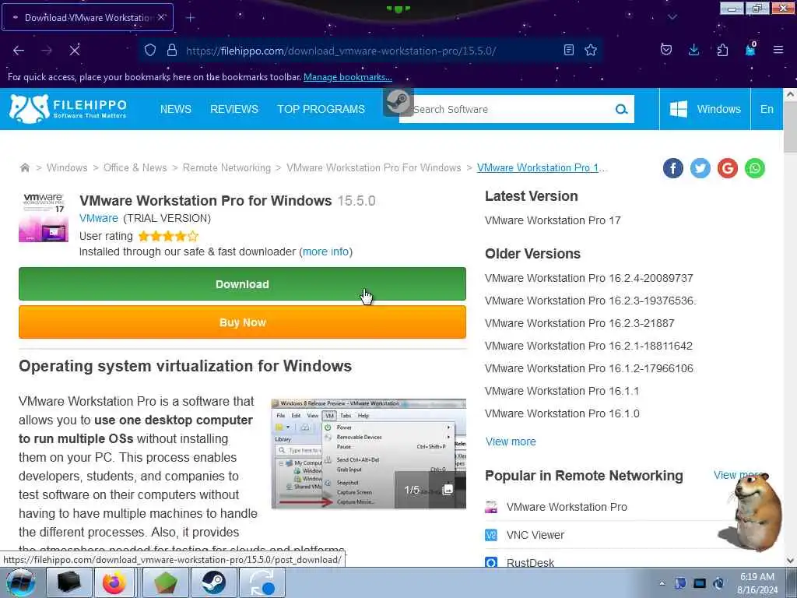797x598 pixels.
Task: Bookmark this page with the star
Action: pos(591,50)
